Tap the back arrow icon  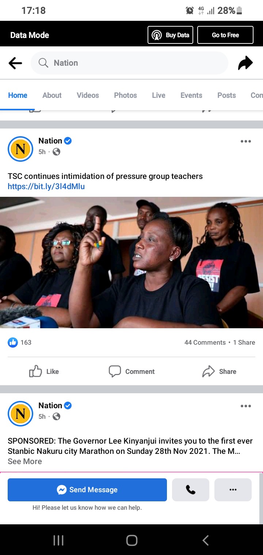(15, 63)
